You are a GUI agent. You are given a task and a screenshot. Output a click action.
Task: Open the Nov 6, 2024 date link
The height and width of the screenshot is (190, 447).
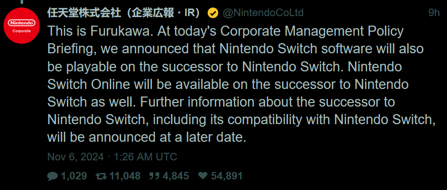click(x=75, y=157)
